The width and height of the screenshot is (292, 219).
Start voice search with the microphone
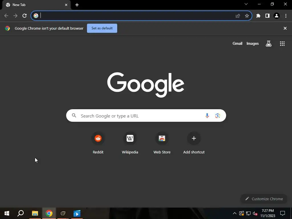tap(207, 116)
